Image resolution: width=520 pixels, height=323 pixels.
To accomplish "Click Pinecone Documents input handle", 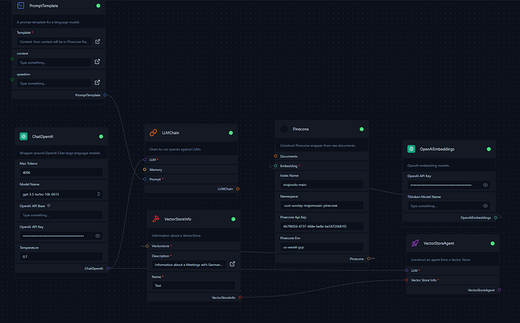I will pyautogui.click(x=276, y=156).
